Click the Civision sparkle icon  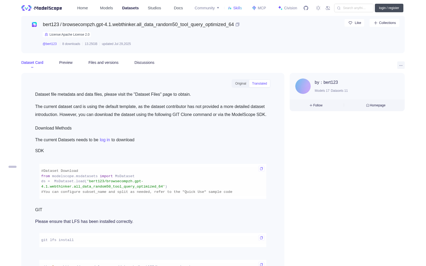tap(280, 8)
